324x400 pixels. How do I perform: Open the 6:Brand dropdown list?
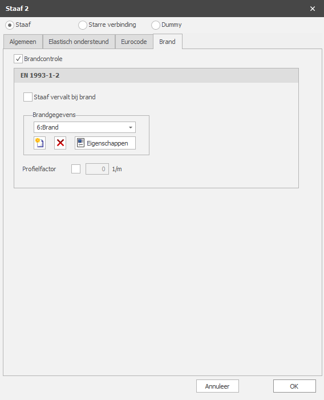[84, 127]
